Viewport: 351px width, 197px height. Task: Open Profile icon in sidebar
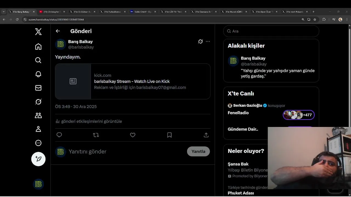(38, 129)
